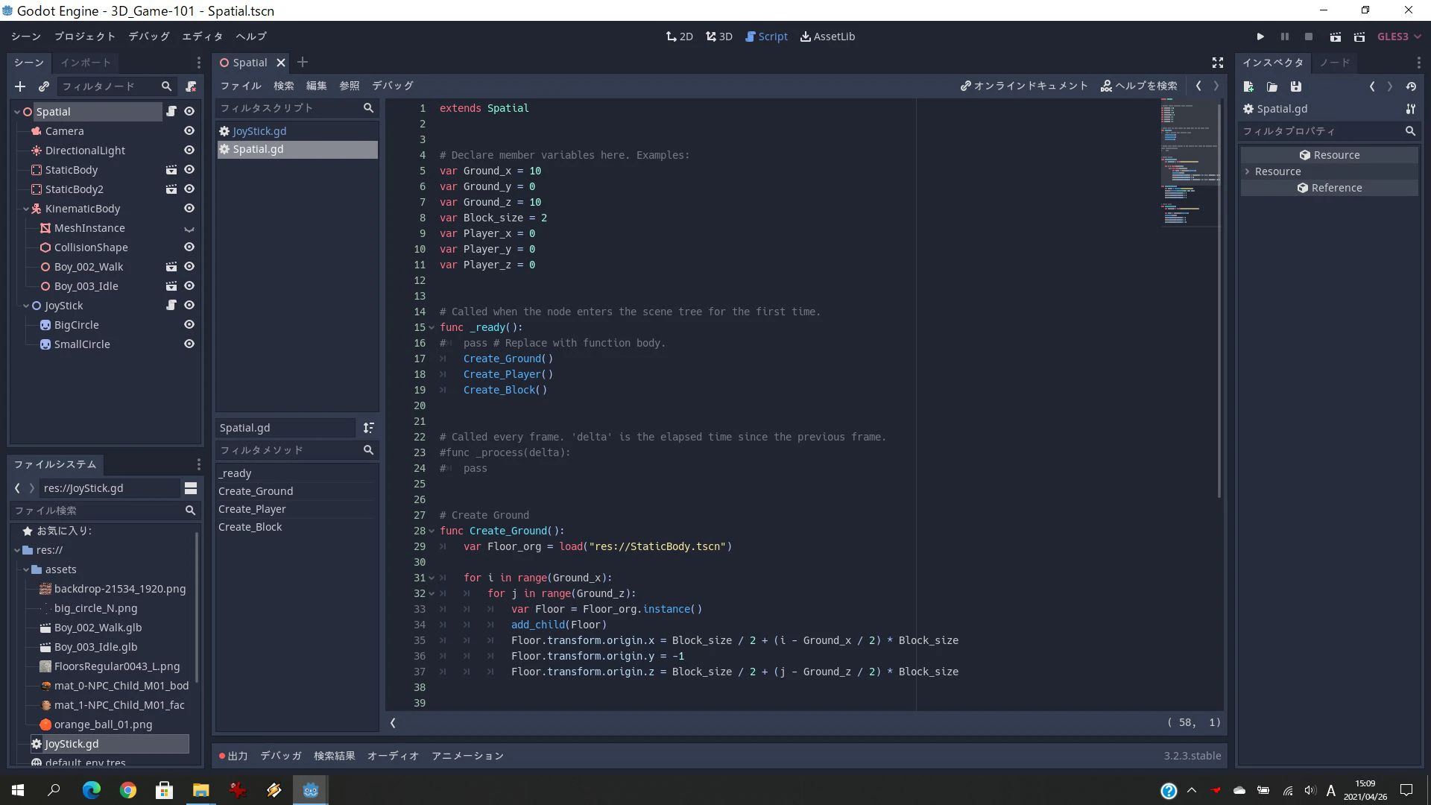Toggle alphabetical sorting of method list

pos(368,428)
